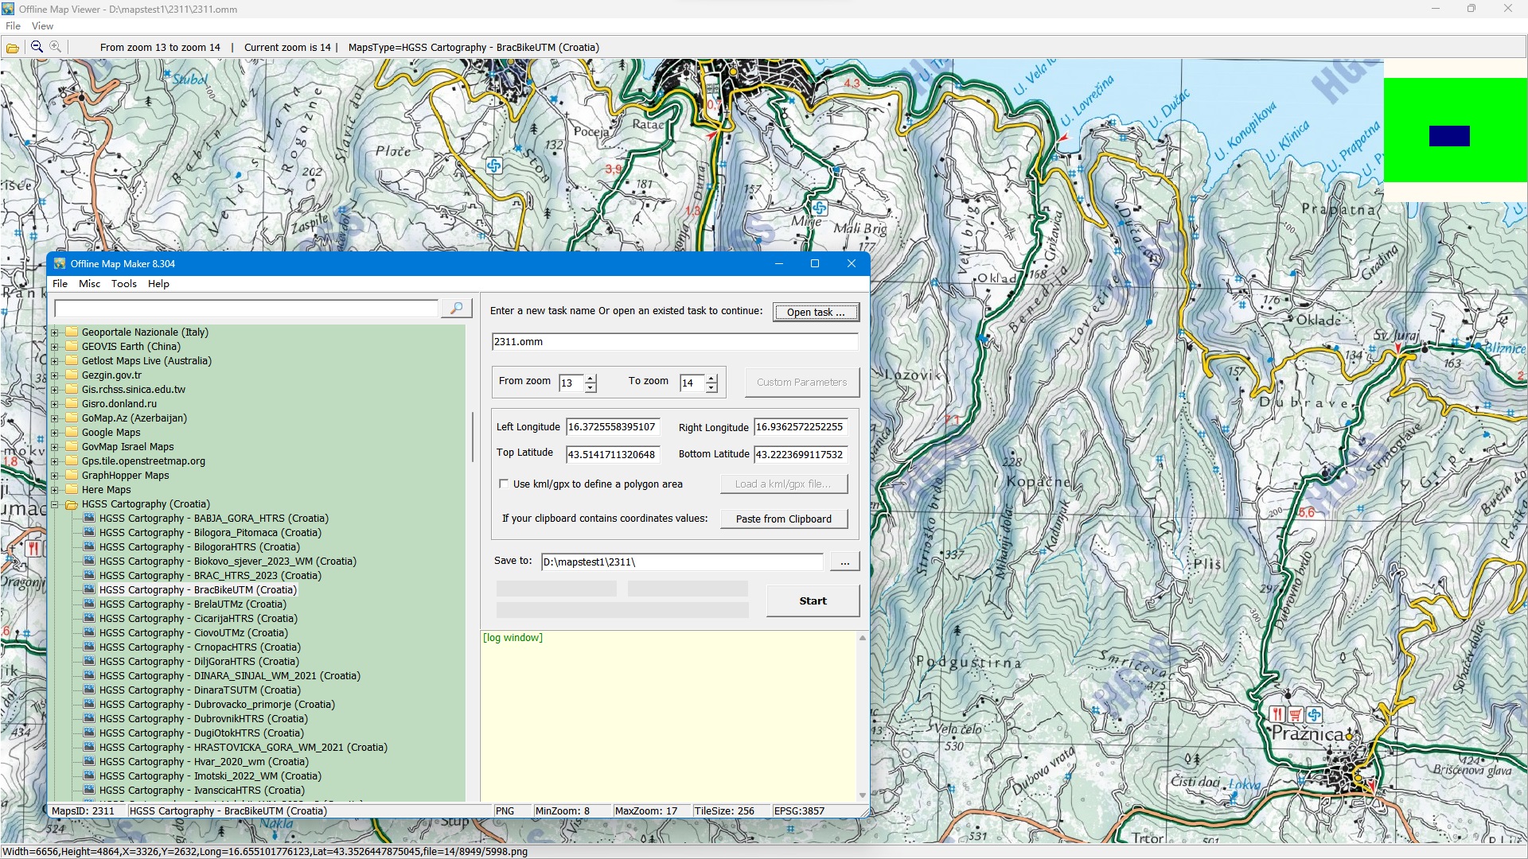
Task: Expand the GovMap Israel Maps node
Action: point(55,447)
